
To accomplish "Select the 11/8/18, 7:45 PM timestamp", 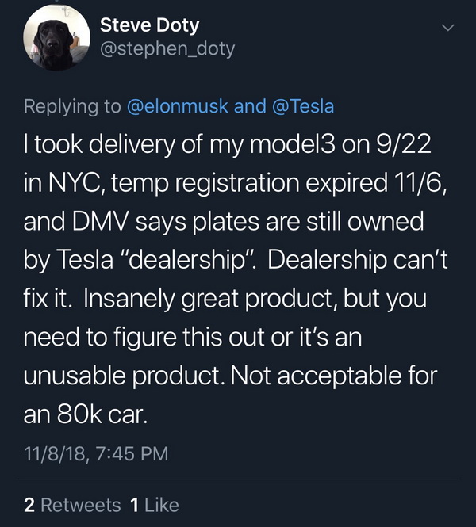I will click(96, 453).
